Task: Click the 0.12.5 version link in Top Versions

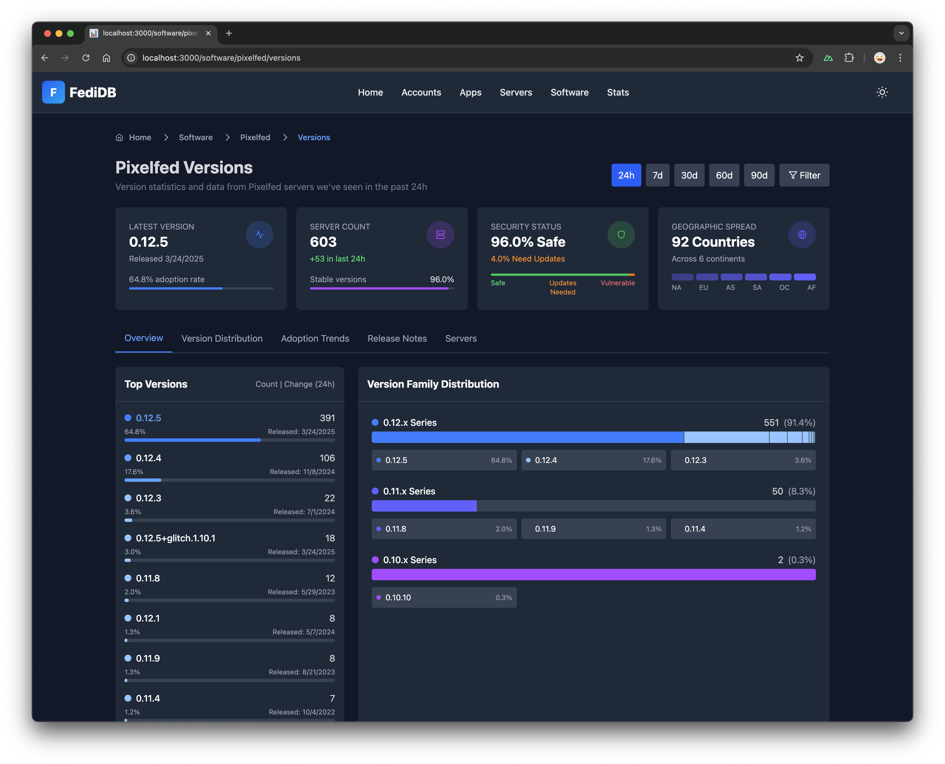Action: coord(148,418)
